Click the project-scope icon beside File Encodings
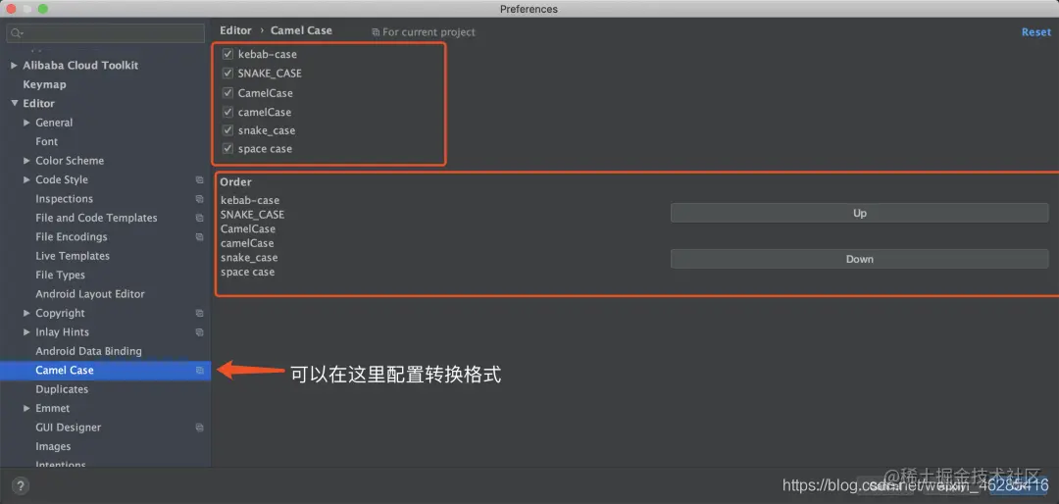1059x504 pixels. 199,236
